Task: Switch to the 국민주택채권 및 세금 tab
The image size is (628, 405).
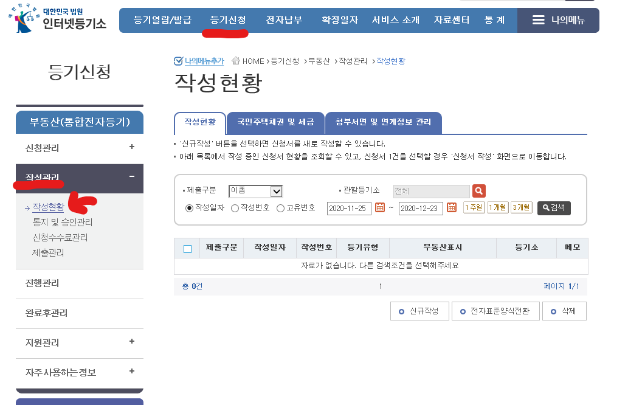Action: click(275, 122)
